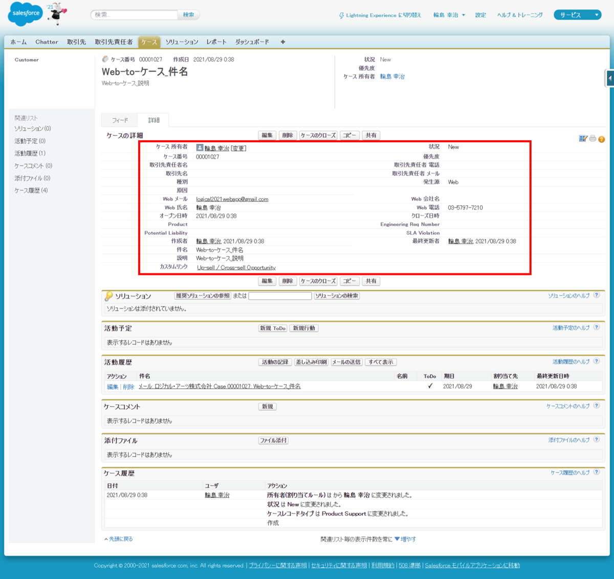Click help icon in 活動履歴 section
The image size is (614, 579).
pyautogui.click(x=597, y=361)
